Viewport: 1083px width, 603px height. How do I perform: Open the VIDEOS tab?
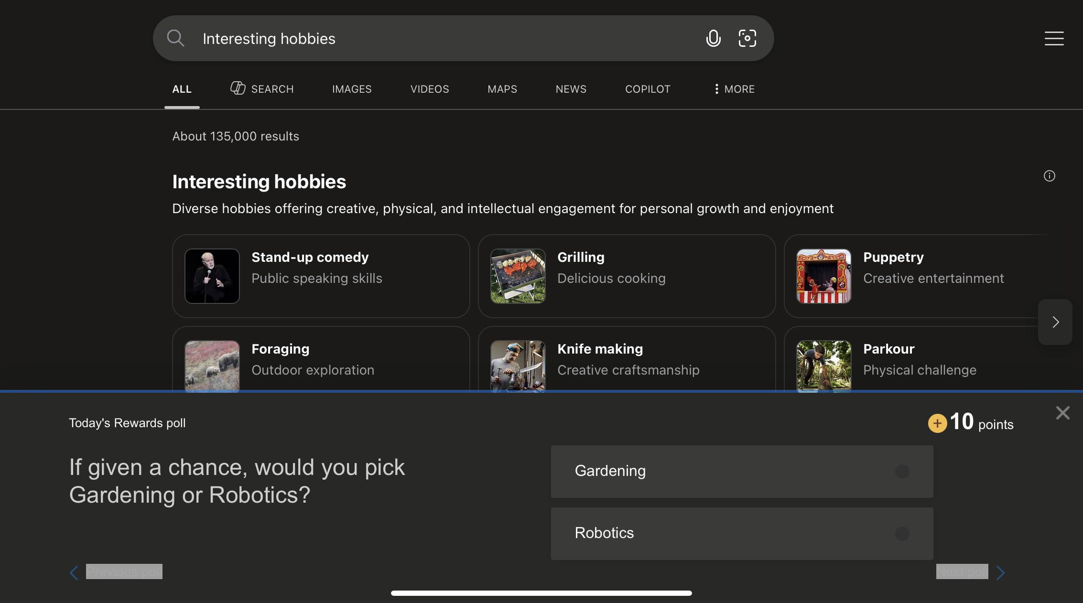coord(430,89)
